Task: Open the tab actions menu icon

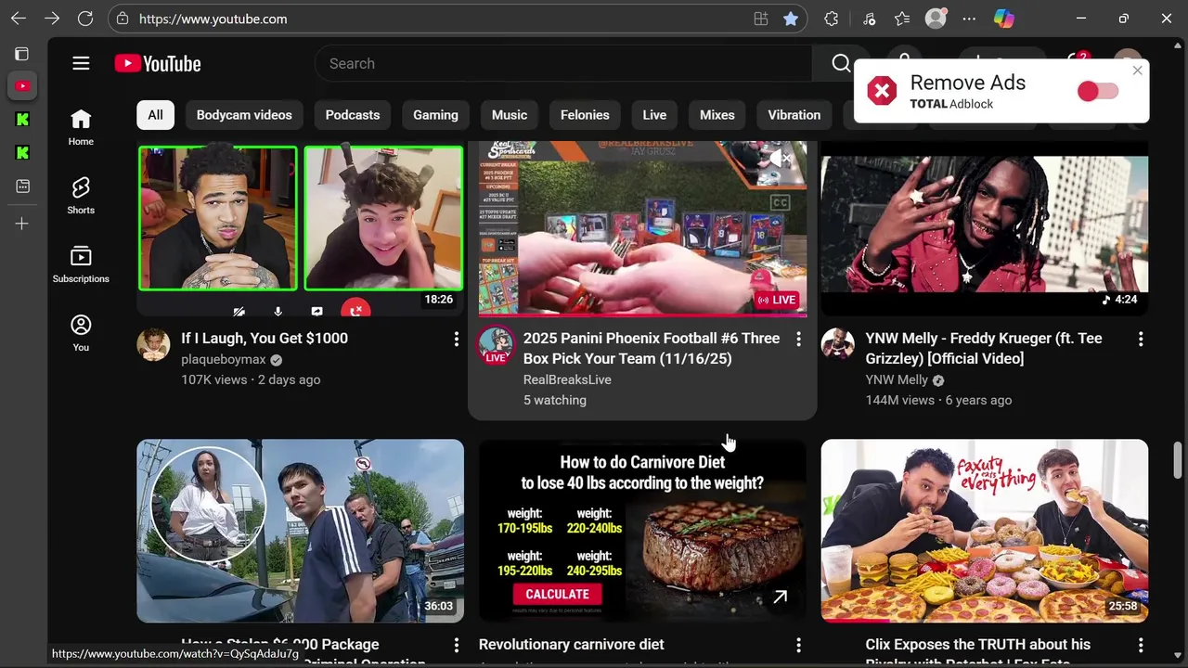Action: [22, 54]
